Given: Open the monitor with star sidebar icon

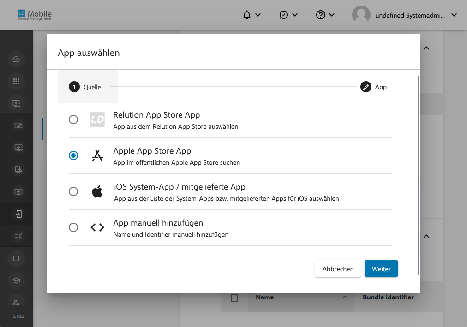Looking at the screenshot, I should click(x=16, y=103).
